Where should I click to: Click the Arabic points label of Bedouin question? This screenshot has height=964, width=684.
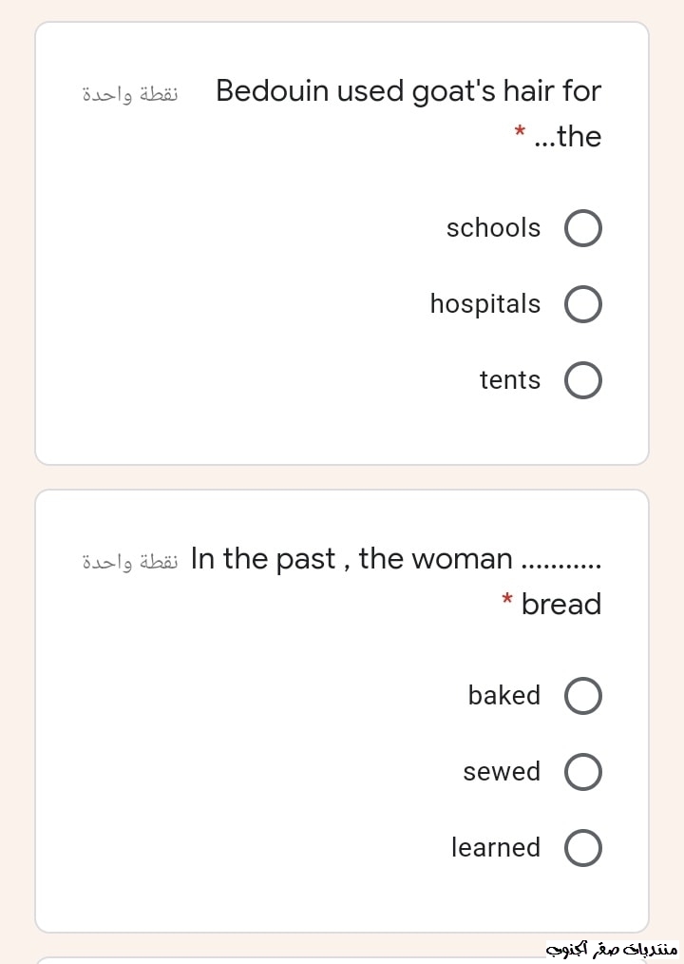130,94
